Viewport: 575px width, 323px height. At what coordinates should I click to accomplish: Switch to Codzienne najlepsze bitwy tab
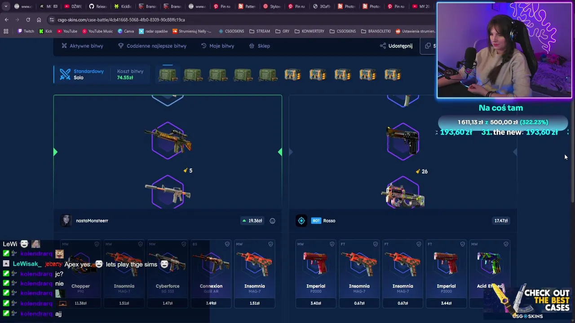pos(152,46)
